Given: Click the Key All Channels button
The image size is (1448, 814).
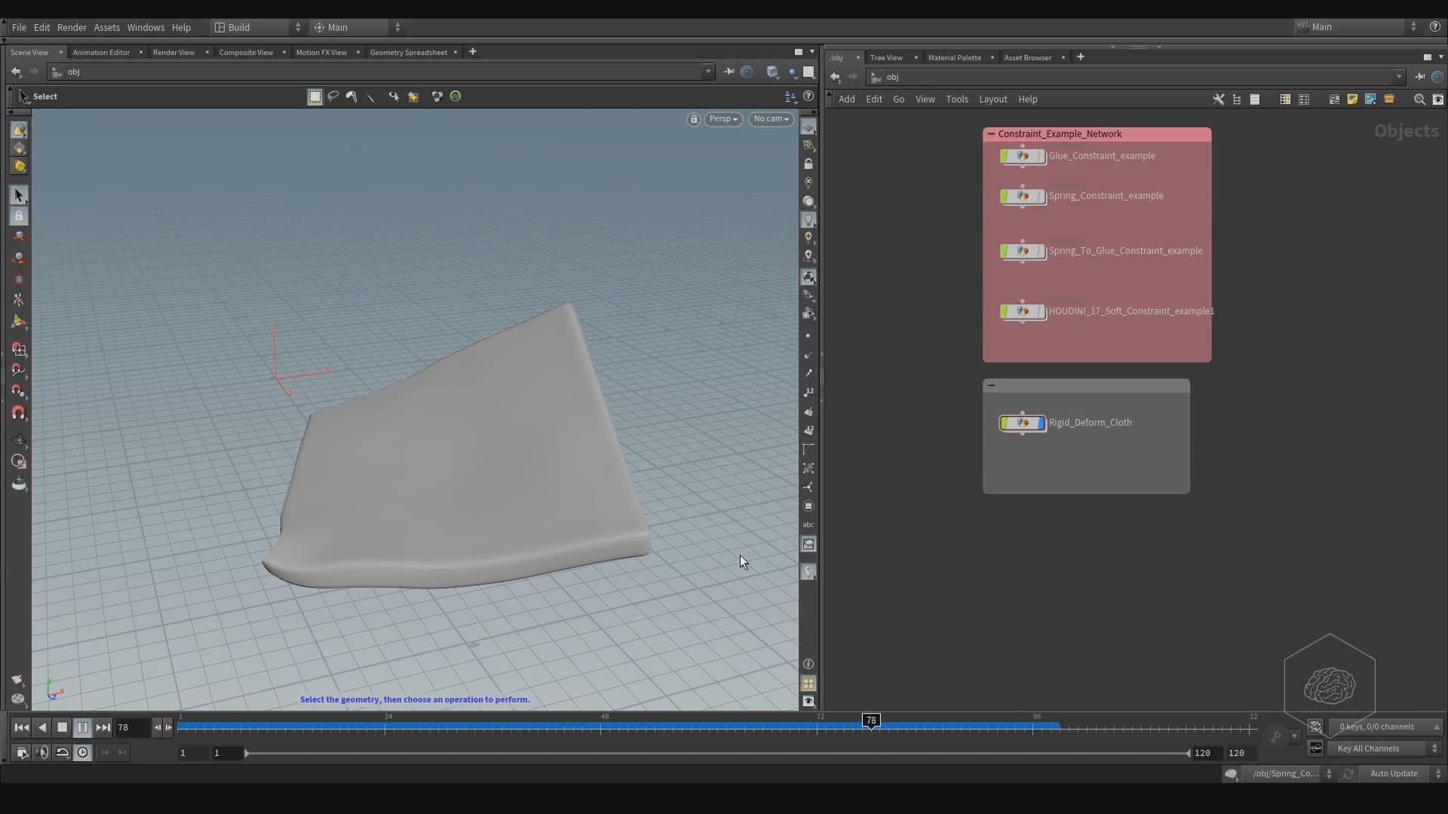Looking at the screenshot, I should pyautogui.click(x=1370, y=748).
